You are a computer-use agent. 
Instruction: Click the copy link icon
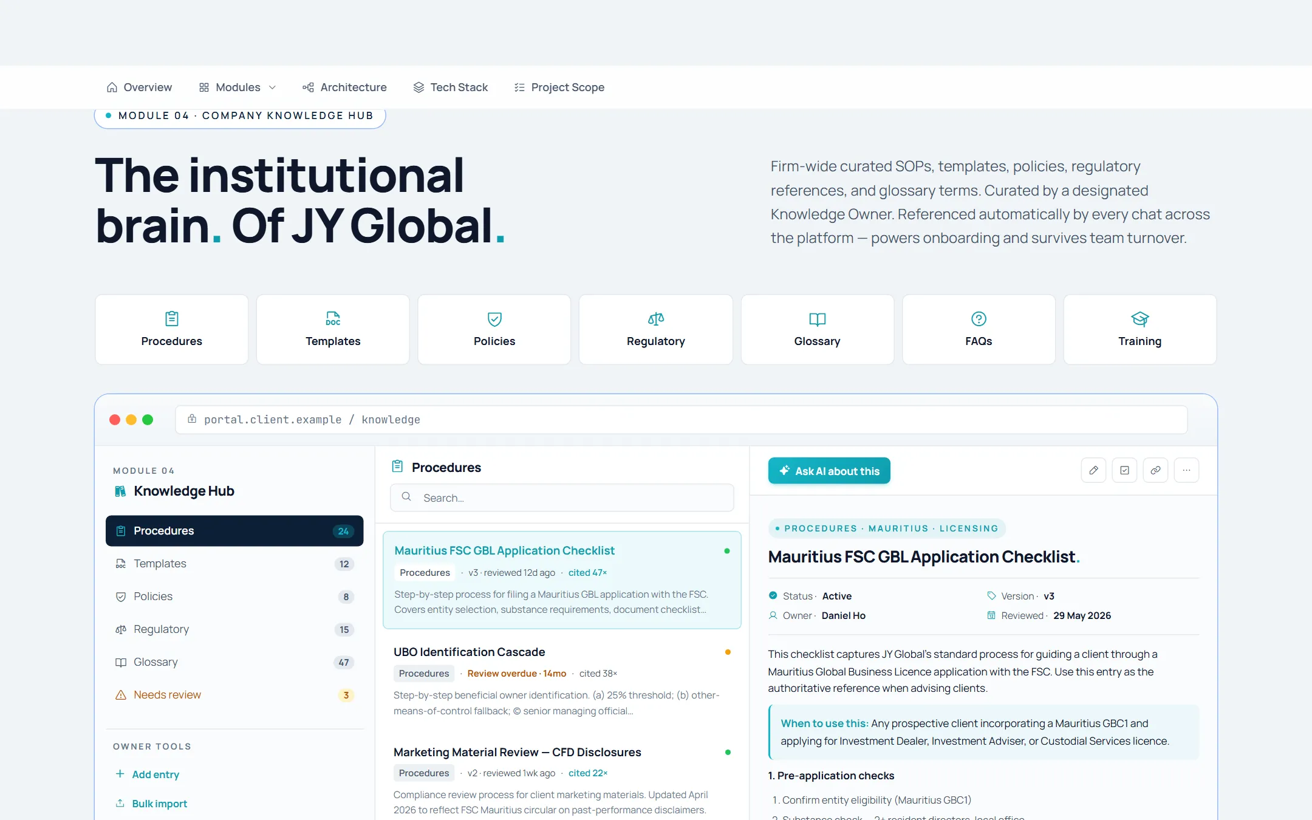tap(1155, 470)
